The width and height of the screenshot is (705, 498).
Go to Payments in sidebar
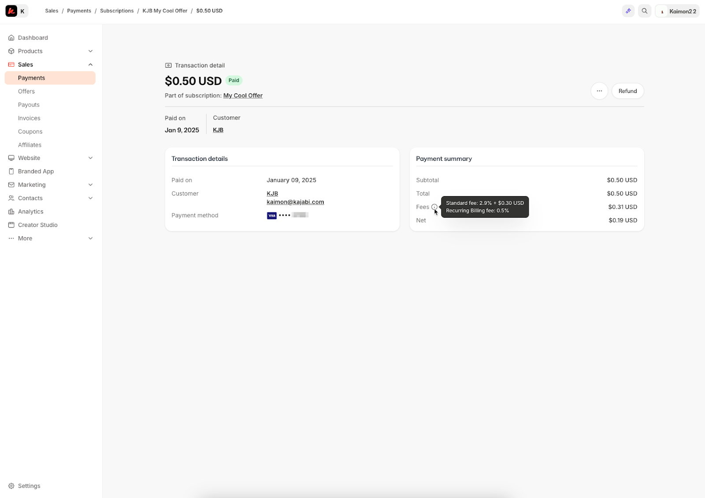(50, 78)
